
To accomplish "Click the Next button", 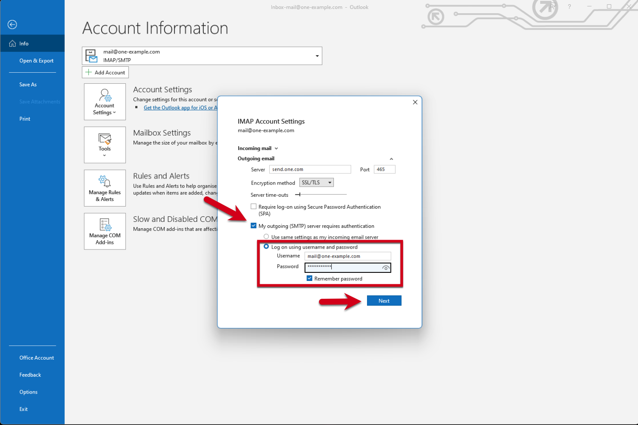I will [x=384, y=300].
